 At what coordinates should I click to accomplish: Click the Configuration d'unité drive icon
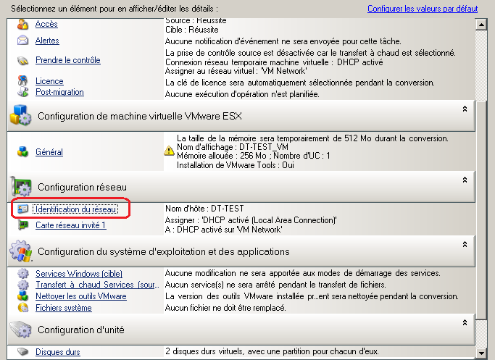tap(21, 330)
